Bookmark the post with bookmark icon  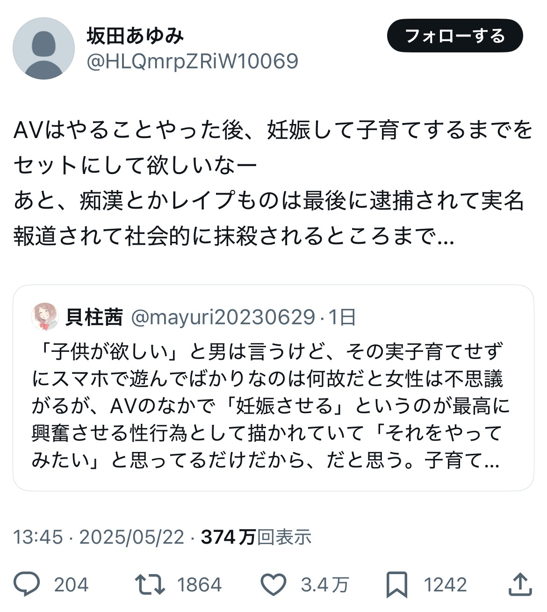click(396, 585)
